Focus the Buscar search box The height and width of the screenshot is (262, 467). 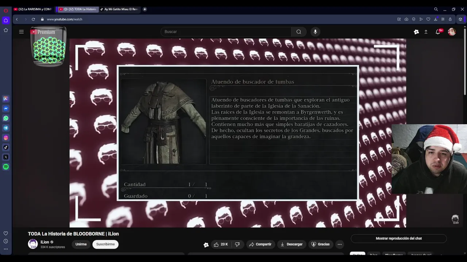[x=226, y=32]
